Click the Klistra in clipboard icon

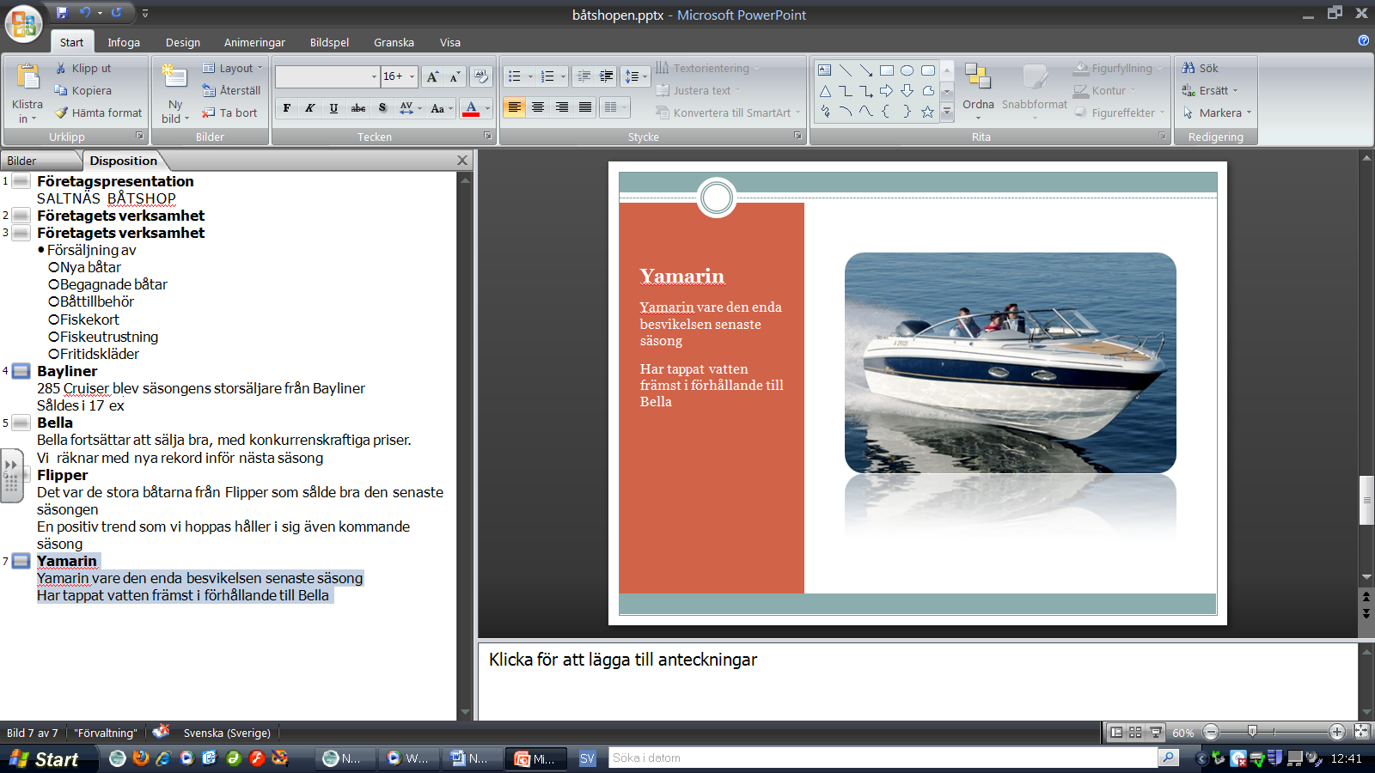(x=27, y=78)
